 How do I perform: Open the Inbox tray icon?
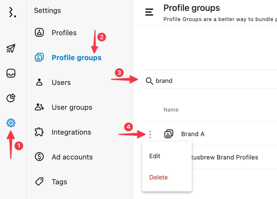11,73
